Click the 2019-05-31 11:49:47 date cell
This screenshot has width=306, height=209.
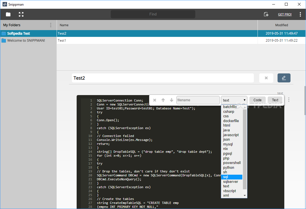click(281, 33)
